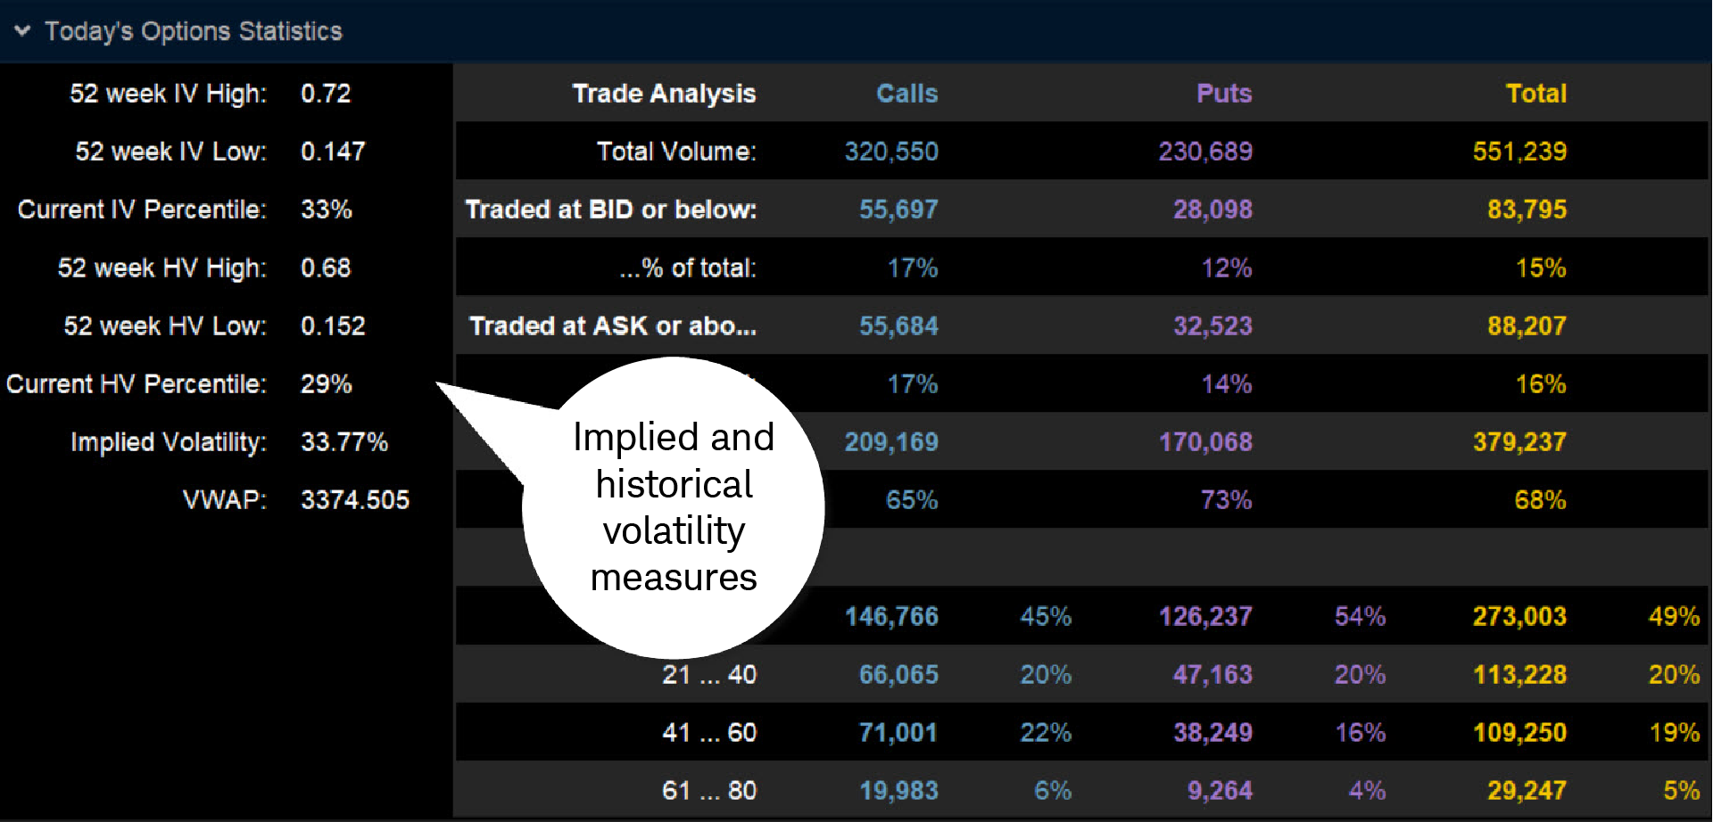Image resolution: width=1713 pixels, height=822 pixels.
Task: Select the Current IV Percentile 33% value
Action: click(326, 210)
